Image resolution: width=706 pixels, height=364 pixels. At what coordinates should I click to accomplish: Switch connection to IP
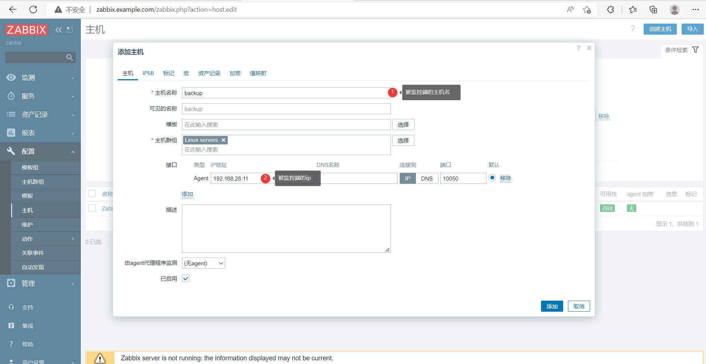point(408,178)
